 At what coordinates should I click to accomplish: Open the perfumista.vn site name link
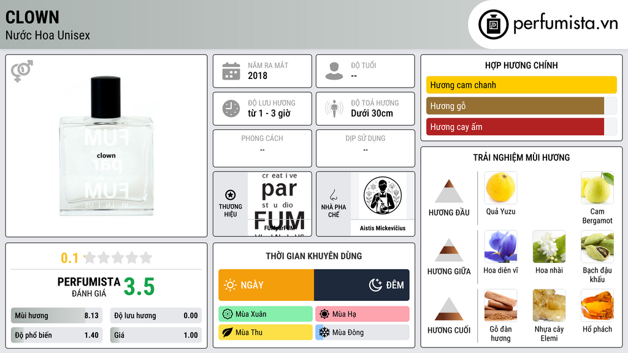pos(565,23)
